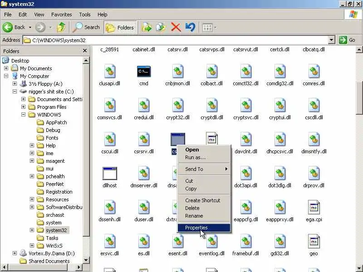Select the dhcpcsvc.dll file icon
363x272 pixels.
(280, 139)
